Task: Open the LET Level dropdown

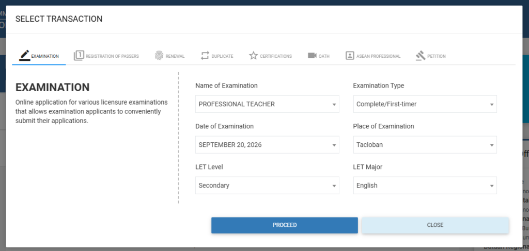Action: point(267,186)
